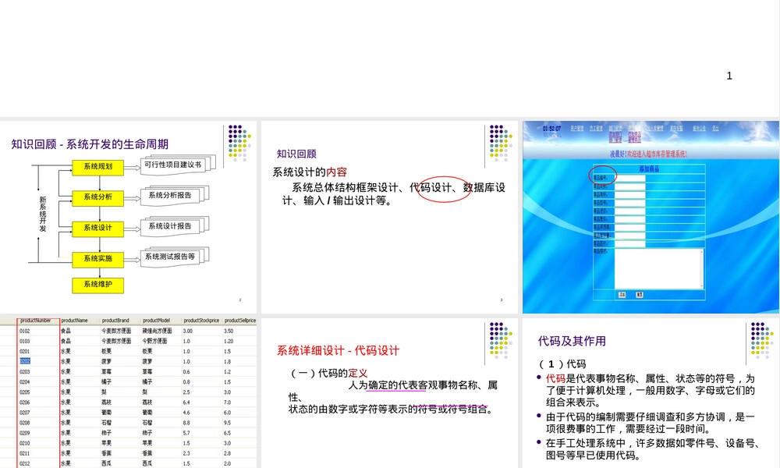Select the 0212 product number cell

click(x=25, y=463)
